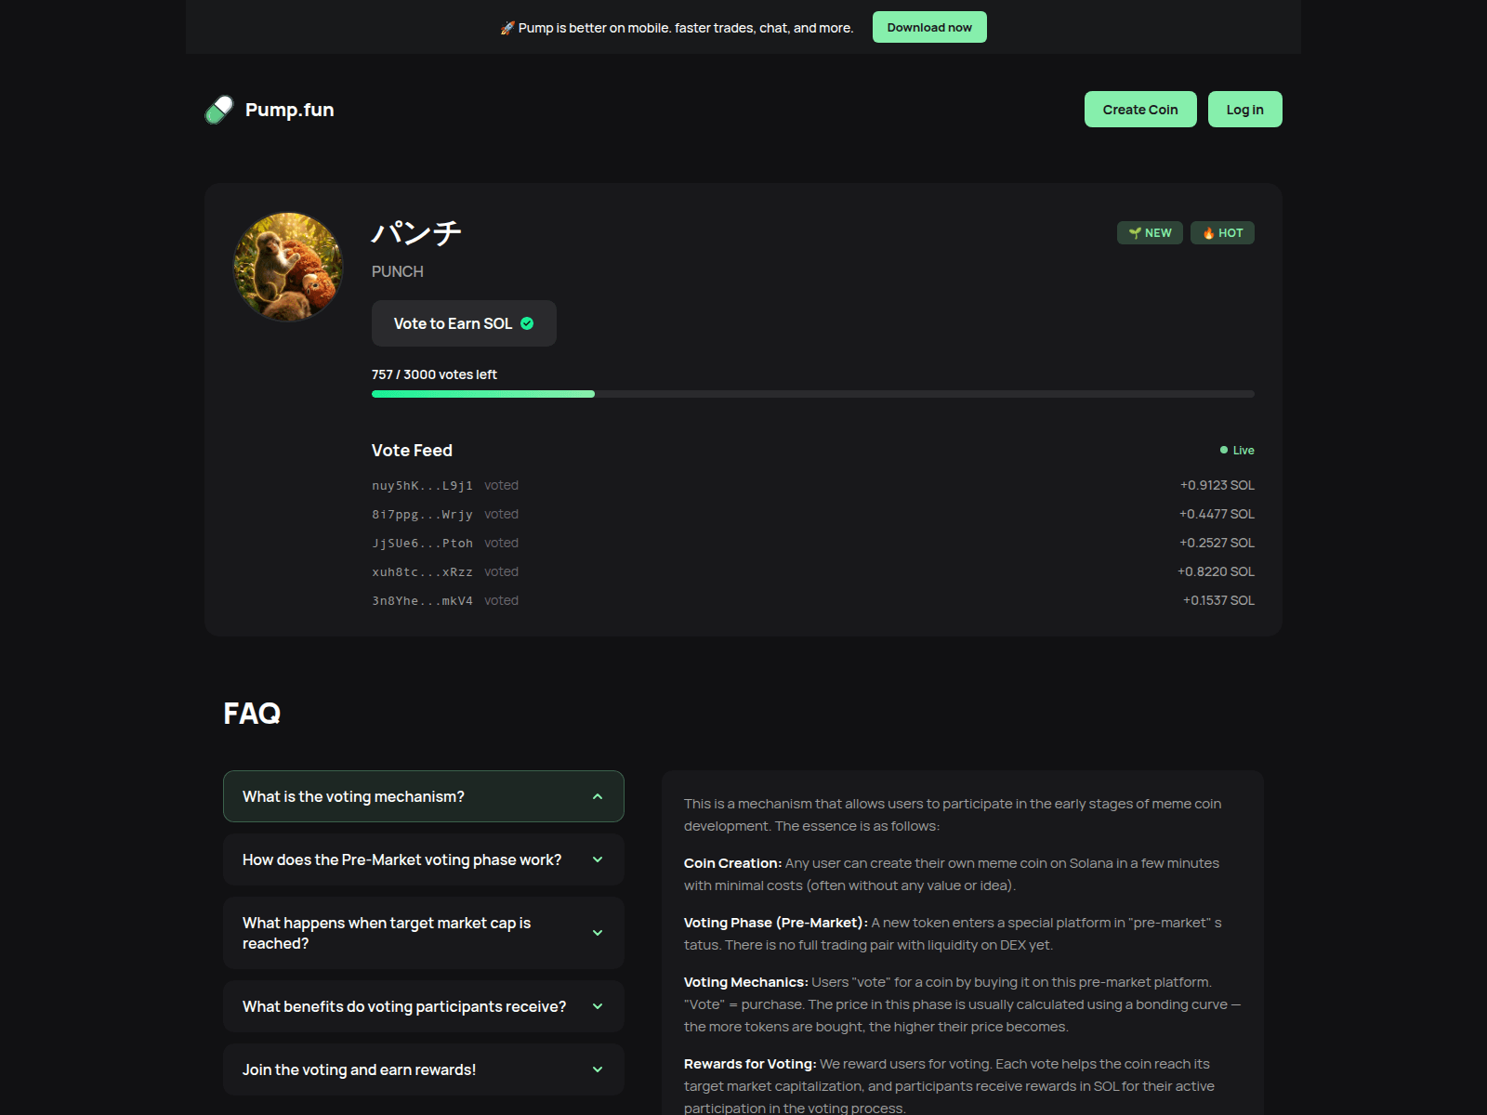Expand 'How does the Pre-Market voting phase work?'

coord(424,859)
